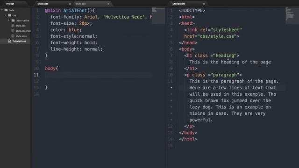
Task: Click the 'font-style:normal;' line
Action: point(74,36)
